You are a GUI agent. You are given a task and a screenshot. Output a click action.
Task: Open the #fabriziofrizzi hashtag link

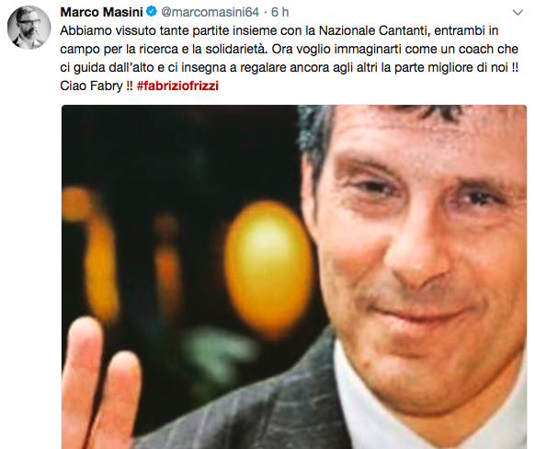[x=177, y=86]
